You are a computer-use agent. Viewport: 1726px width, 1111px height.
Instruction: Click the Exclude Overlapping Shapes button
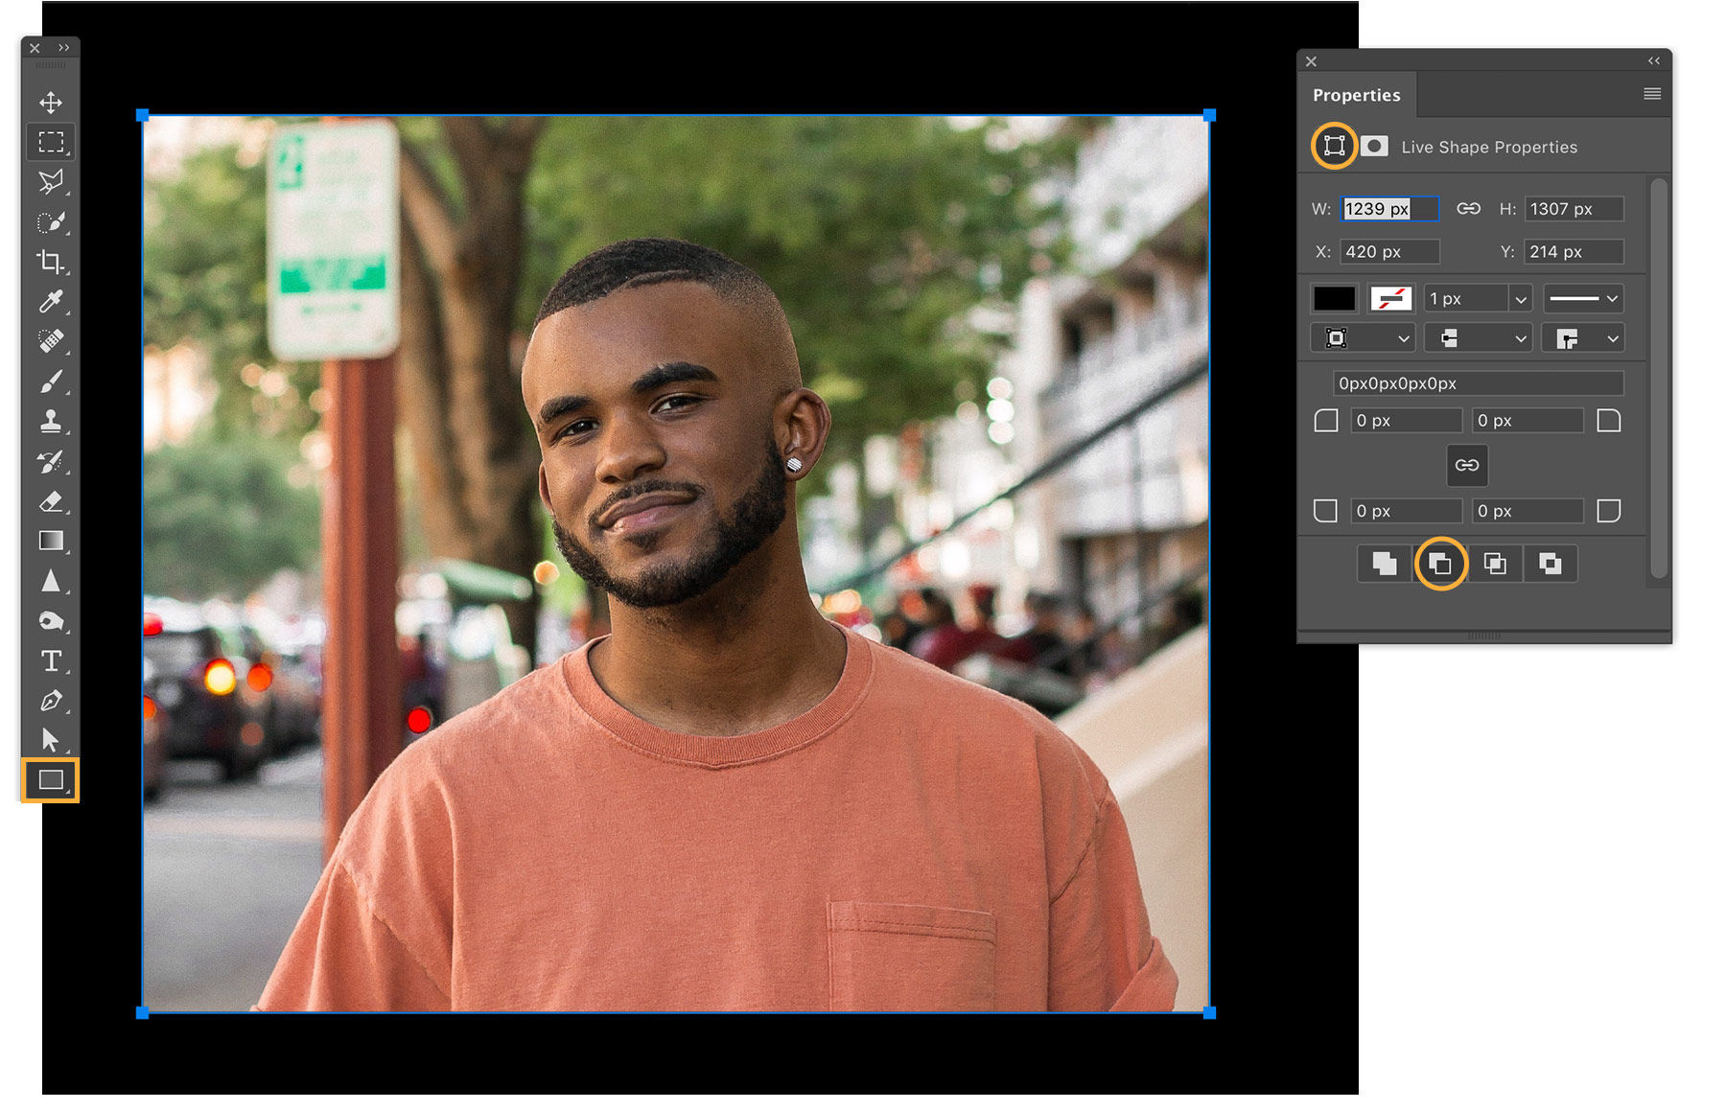pos(1550,564)
